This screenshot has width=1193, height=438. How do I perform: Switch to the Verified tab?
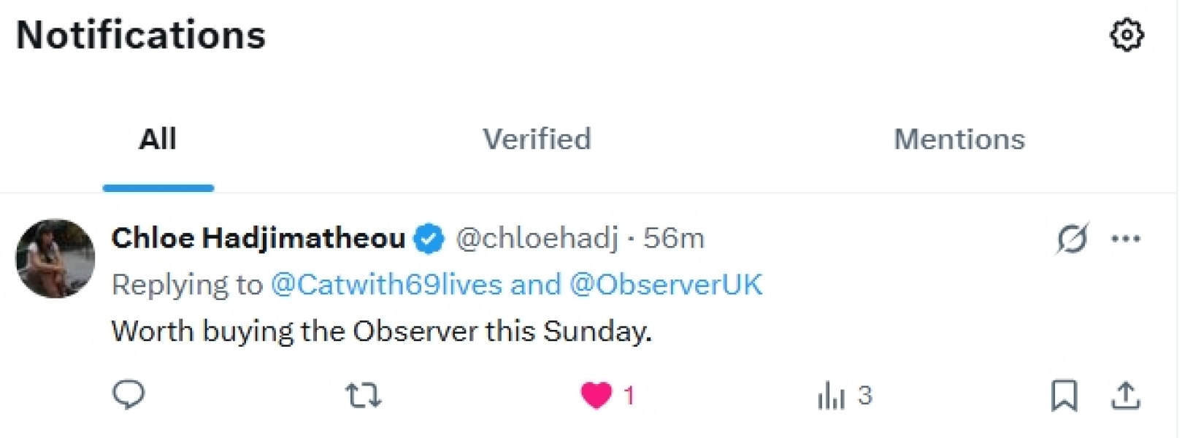coord(537,139)
